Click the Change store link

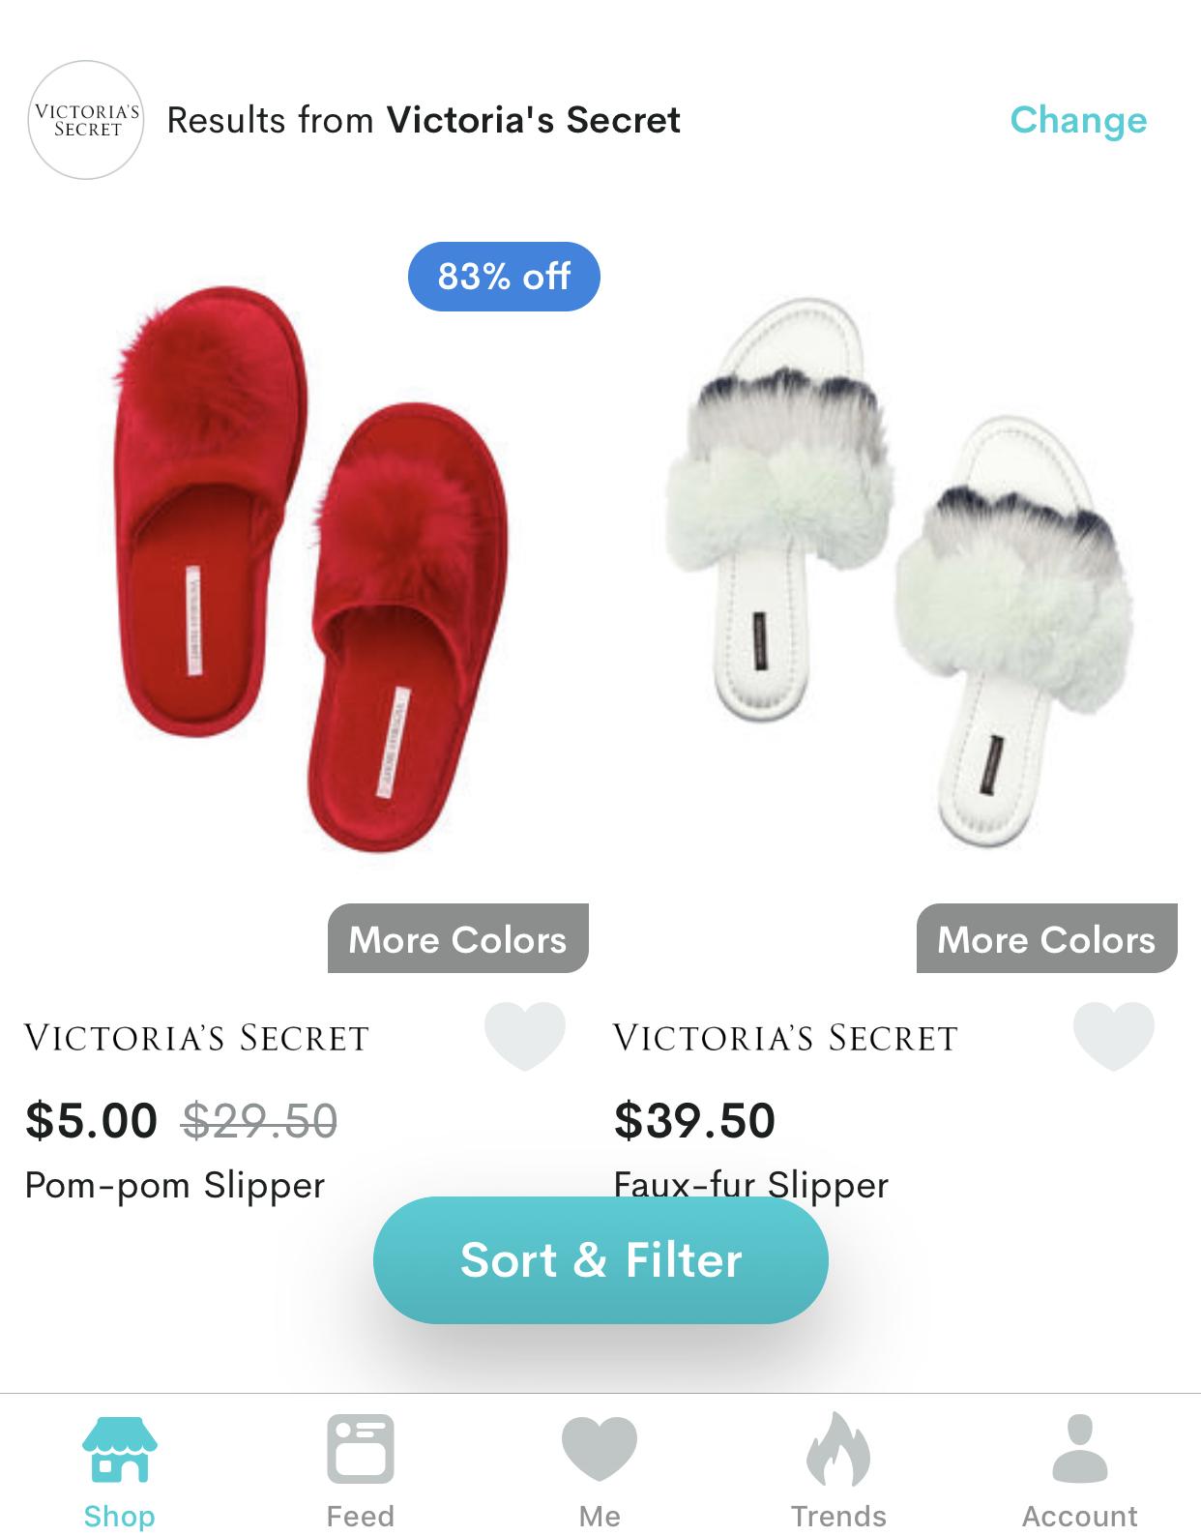[x=1078, y=120]
